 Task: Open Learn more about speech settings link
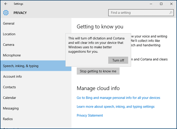coord(116,107)
